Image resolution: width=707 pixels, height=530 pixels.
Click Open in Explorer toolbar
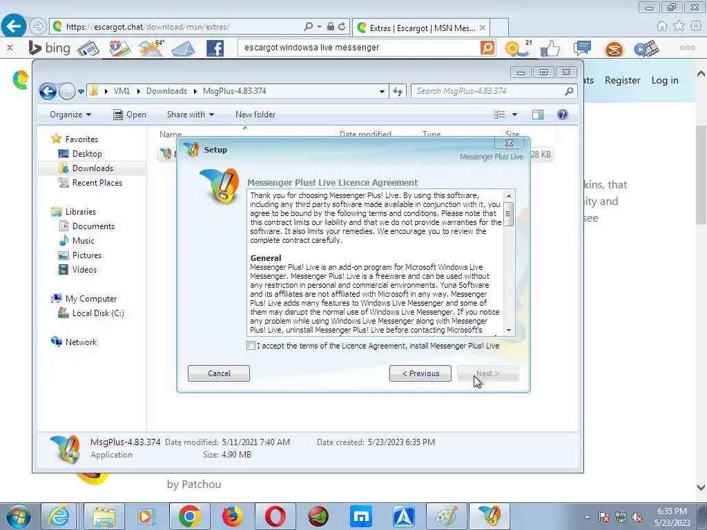pyautogui.click(x=130, y=115)
